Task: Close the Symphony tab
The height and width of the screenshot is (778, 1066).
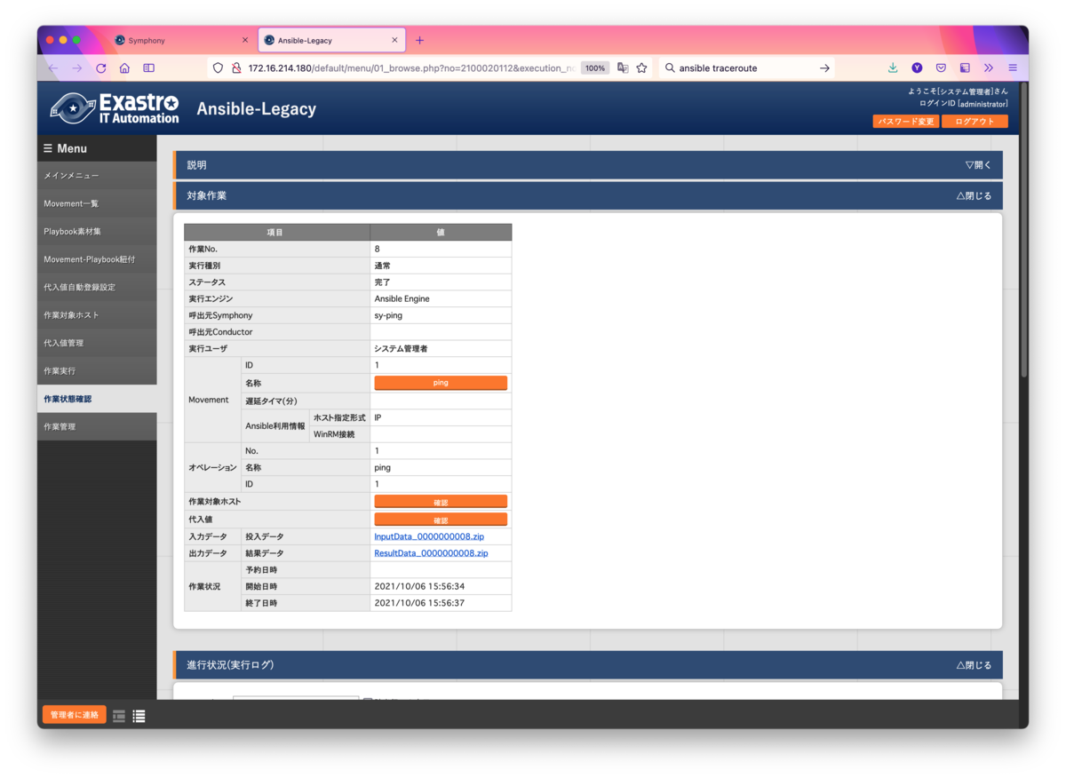Action: [245, 40]
